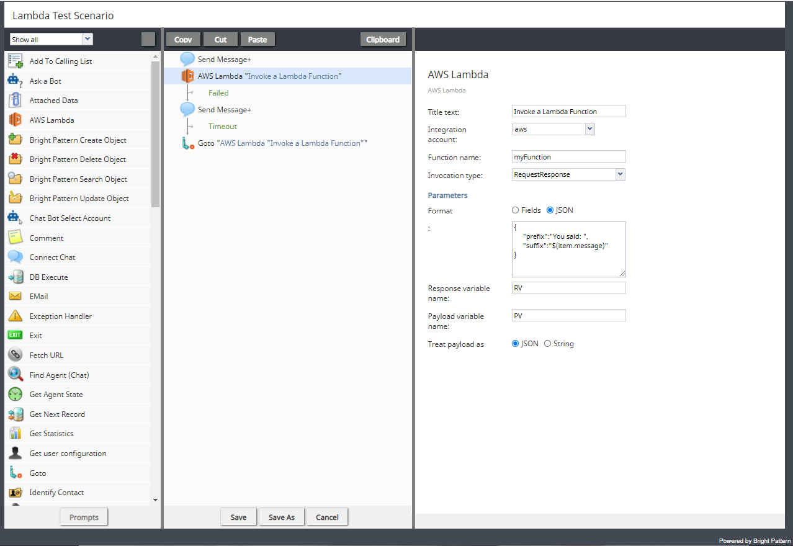Click the Connect Chat bubble icon
The image size is (793, 546).
(16, 257)
